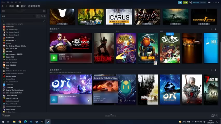Open the 商店 store tab
Viewport: 221px width, 124px height.
coord(12,6)
